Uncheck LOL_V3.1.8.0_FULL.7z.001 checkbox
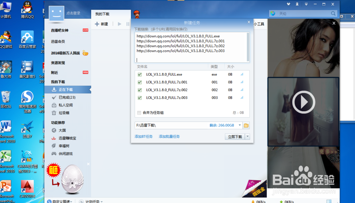The width and height of the screenshot is (355, 203). coord(140,82)
